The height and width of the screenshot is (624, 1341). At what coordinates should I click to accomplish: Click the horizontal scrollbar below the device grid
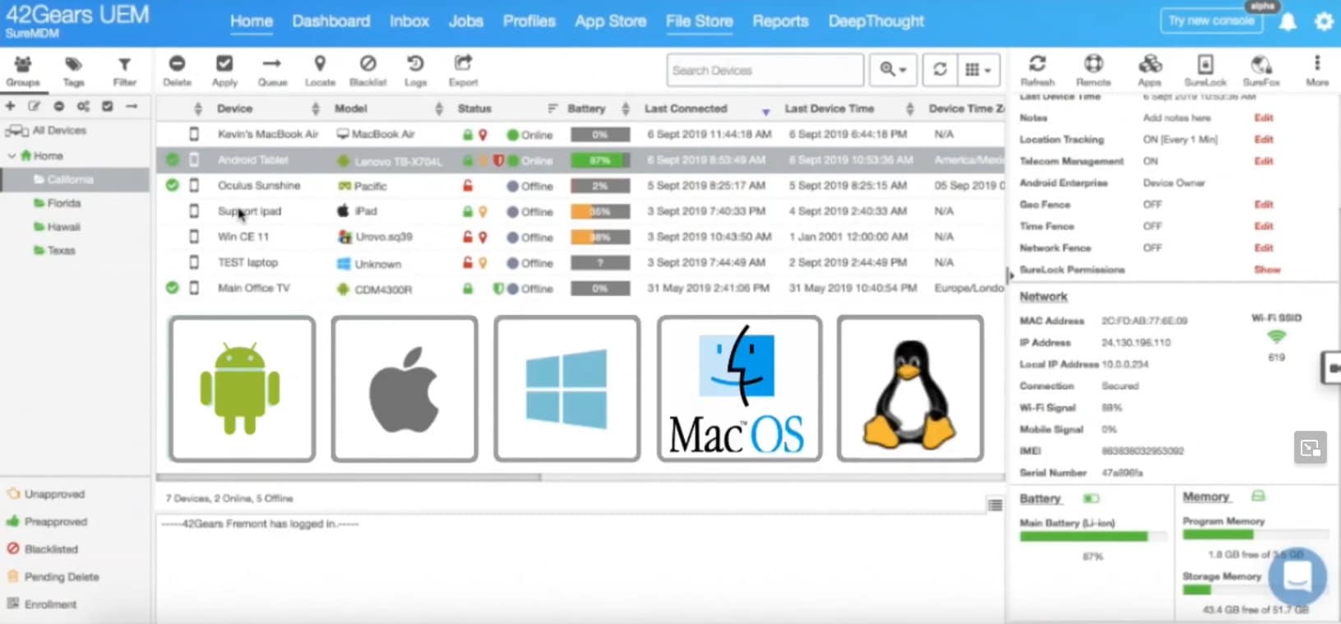pos(349,477)
